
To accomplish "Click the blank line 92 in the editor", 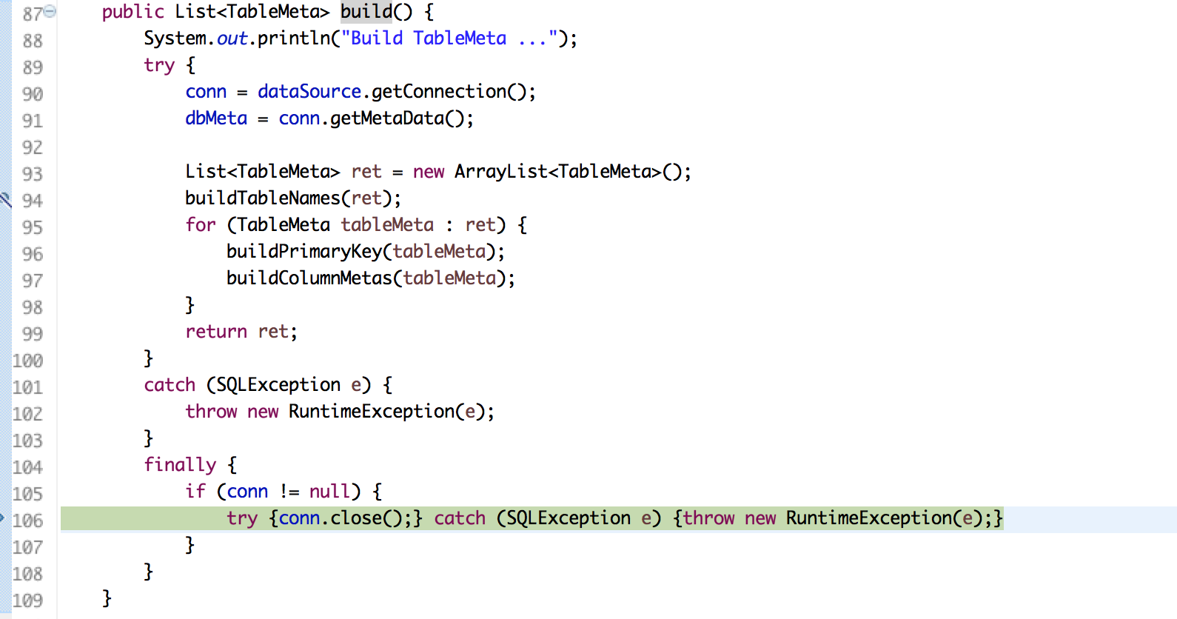I will point(618,145).
